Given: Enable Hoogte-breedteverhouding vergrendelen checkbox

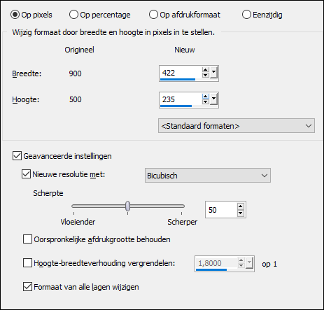Looking at the screenshot, I should 27,263.
